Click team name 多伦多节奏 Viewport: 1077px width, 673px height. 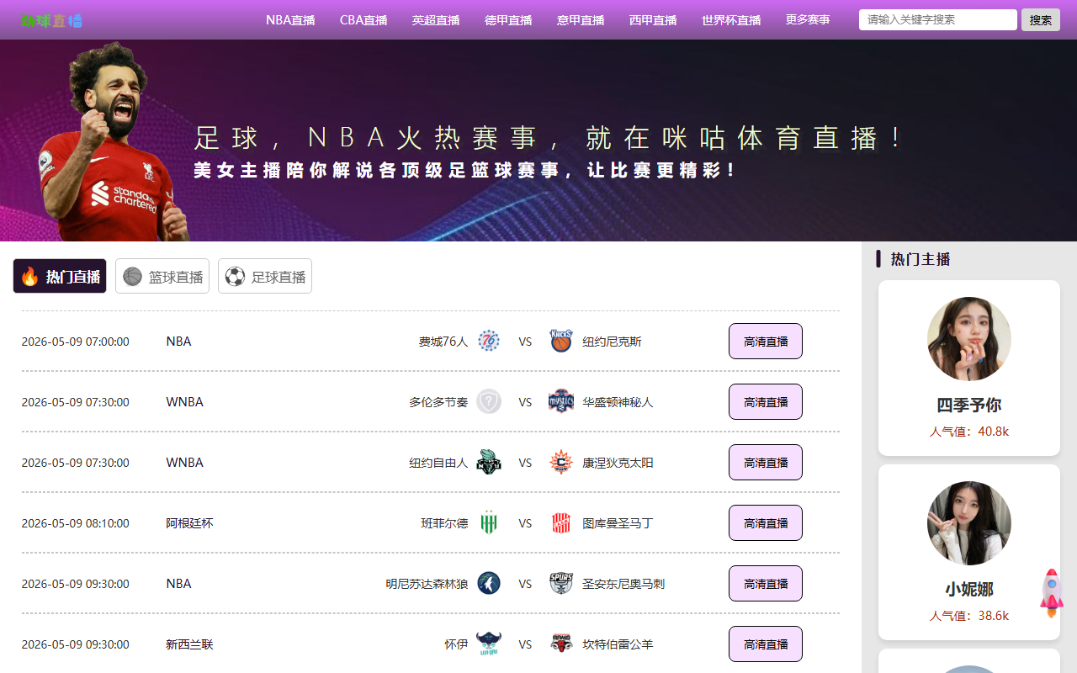pos(438,402)
